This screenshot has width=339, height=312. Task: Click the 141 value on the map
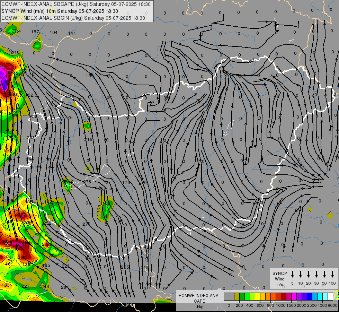[72, 33]
